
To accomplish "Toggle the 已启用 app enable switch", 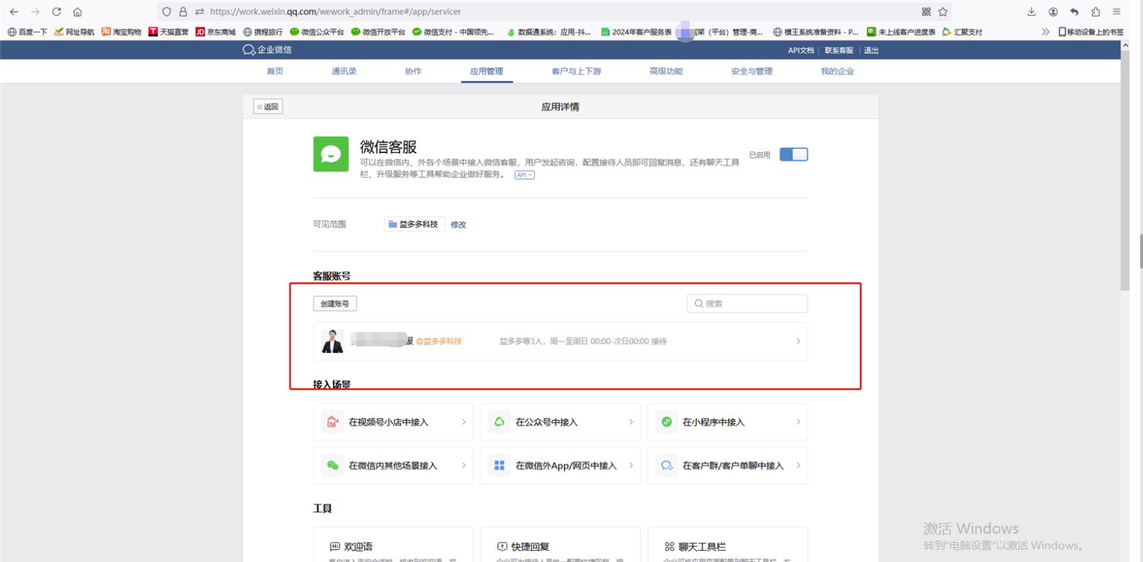I will click(x=793, y=154).
